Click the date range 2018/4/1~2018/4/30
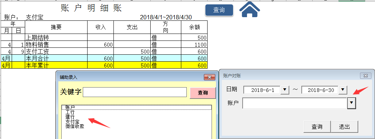 click(166, 17)
